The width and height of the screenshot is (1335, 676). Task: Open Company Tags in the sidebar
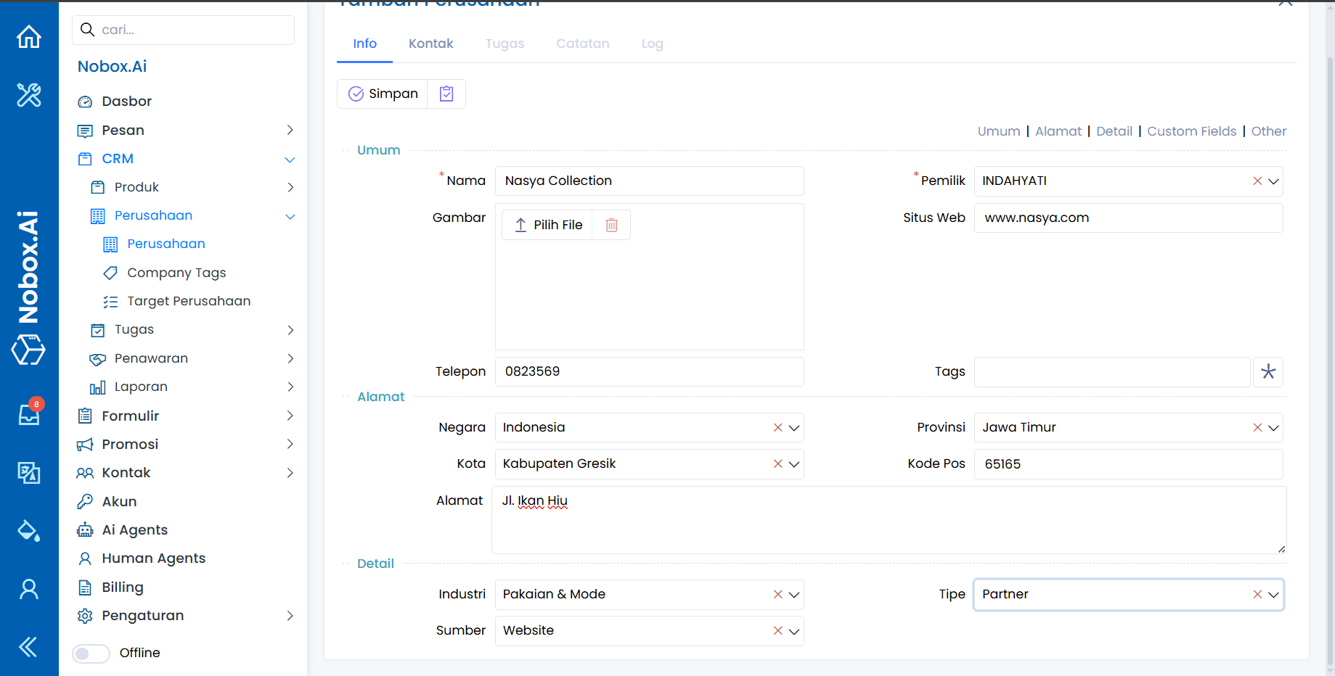pyautogui.click(x=176, y=273)
